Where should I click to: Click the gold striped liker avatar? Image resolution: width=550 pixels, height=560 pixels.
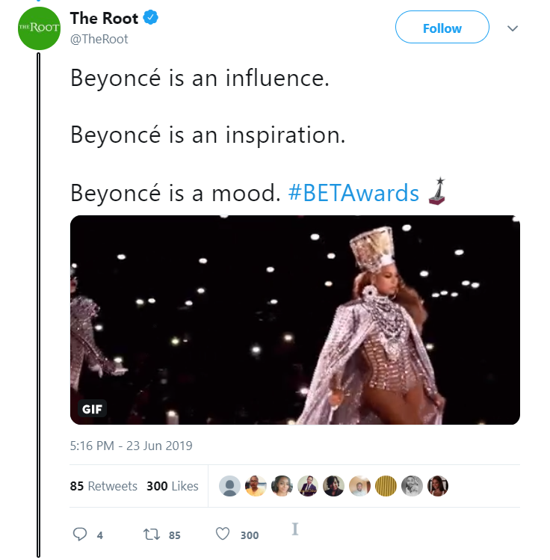(x=386, y=486)
